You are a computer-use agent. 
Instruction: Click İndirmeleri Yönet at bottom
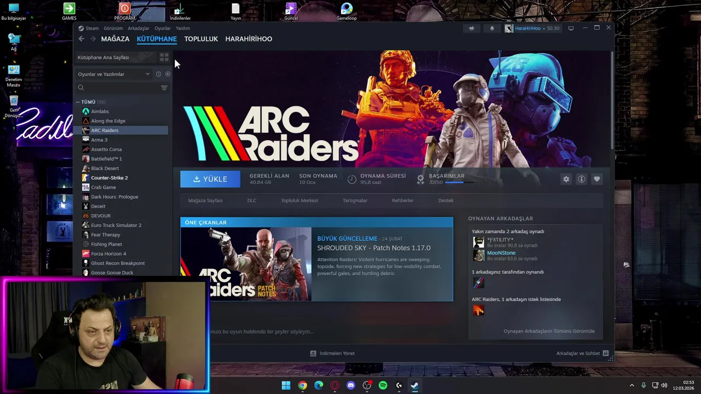[x=332, y=354]
